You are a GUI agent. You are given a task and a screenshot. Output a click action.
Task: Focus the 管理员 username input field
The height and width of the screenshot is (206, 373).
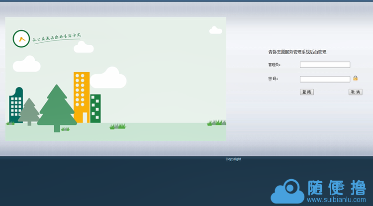pos(325,65)
